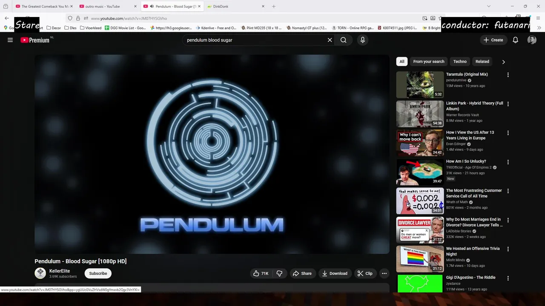Viewport: 545px width, 306px height.
Task: Open Linkin Park Hybrid Theory thumbnail
Action: click(x=420, y=113)
